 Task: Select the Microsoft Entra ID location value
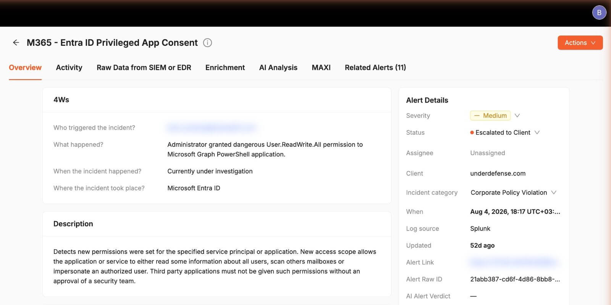pyautogui.click(x=194, y=188)
